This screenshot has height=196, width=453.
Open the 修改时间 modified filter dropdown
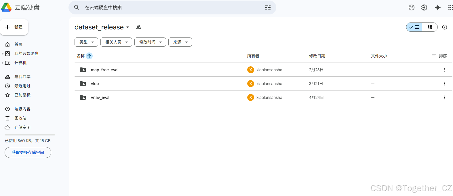150,42
